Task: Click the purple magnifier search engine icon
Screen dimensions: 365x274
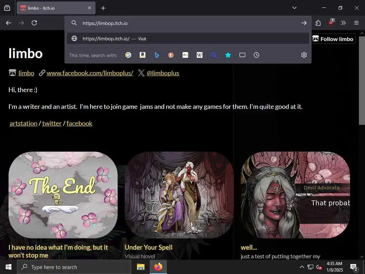Action: 214,55
